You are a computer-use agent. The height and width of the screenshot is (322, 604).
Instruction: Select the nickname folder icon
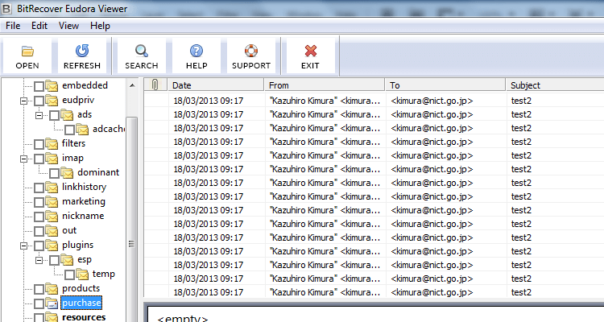tap(52, 216)
